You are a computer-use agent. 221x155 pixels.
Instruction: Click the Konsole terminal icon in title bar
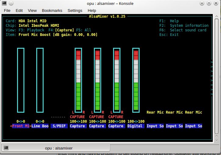(4, 3)
